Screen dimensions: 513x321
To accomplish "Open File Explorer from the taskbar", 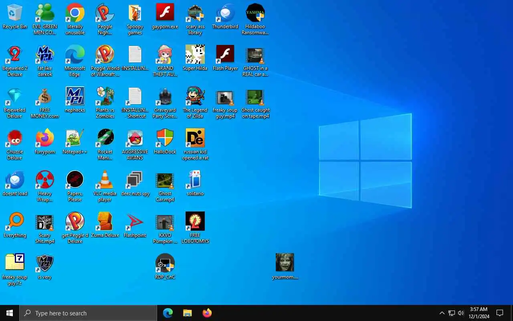I will tap(188, 313).
